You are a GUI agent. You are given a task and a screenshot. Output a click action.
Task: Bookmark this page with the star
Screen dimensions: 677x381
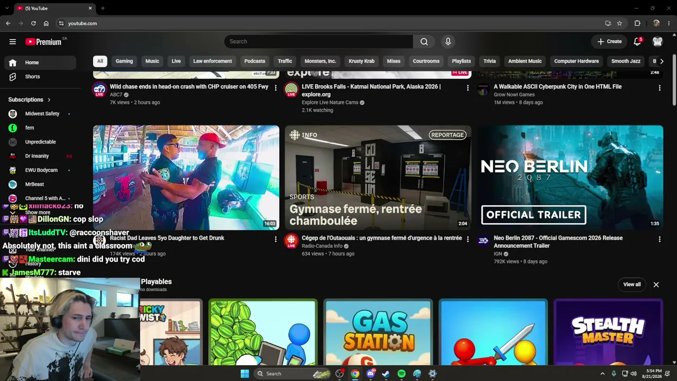(x=619, y=23)
